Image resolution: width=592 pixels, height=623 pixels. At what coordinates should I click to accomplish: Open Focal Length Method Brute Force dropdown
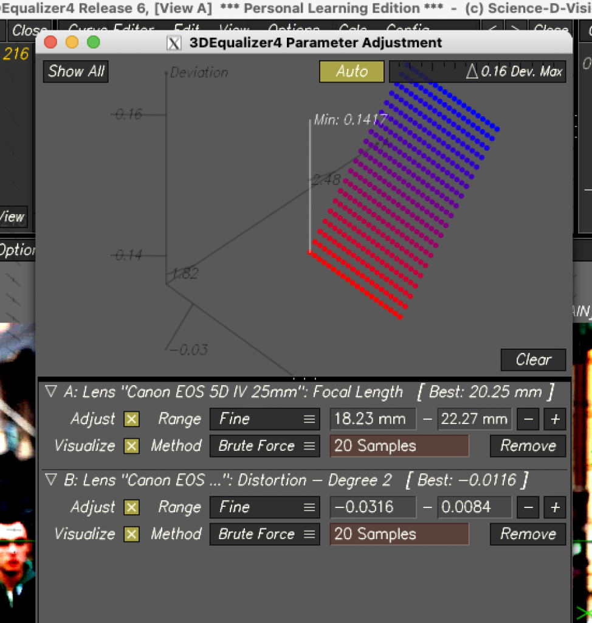pos(264,446)
